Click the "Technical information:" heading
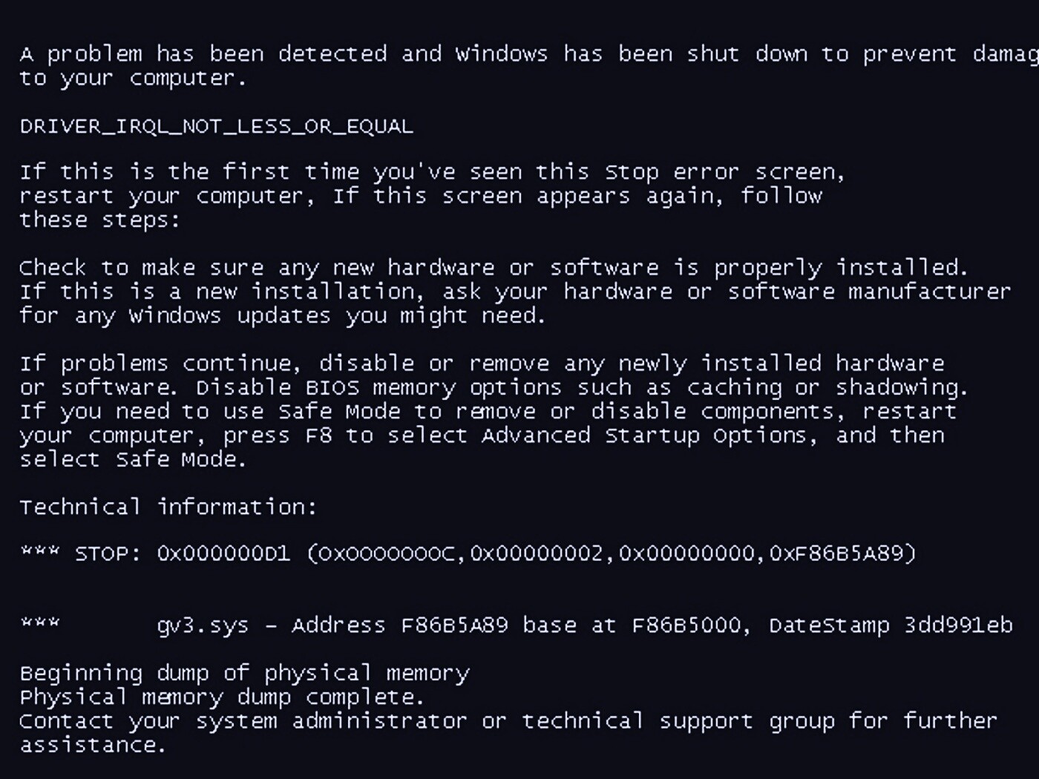The width and height of the screenshot is (1039, 779). [x=168, y=507]
